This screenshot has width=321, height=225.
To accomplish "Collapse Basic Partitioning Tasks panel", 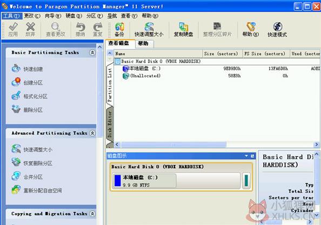I will click(92, 52).
